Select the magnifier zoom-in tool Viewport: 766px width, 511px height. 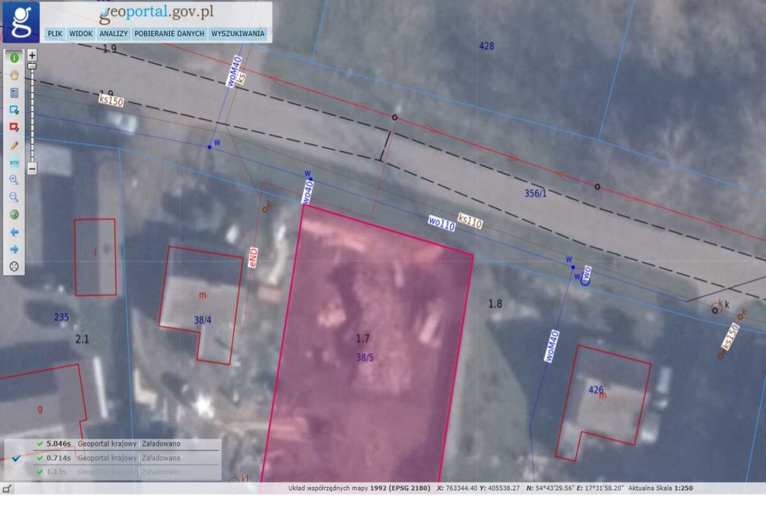(14, 179)
